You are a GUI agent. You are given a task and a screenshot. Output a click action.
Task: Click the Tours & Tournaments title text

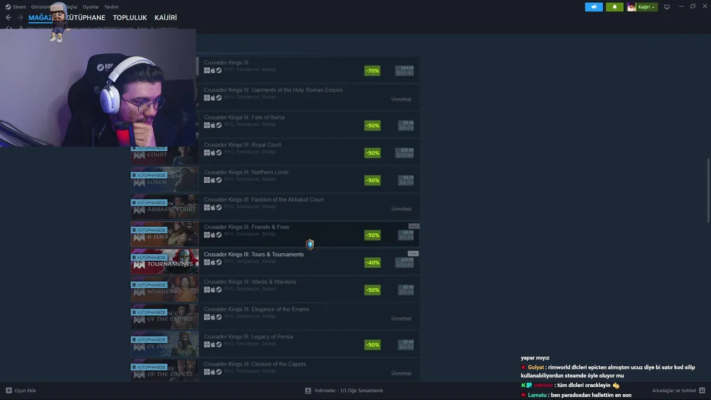point(254,254)
